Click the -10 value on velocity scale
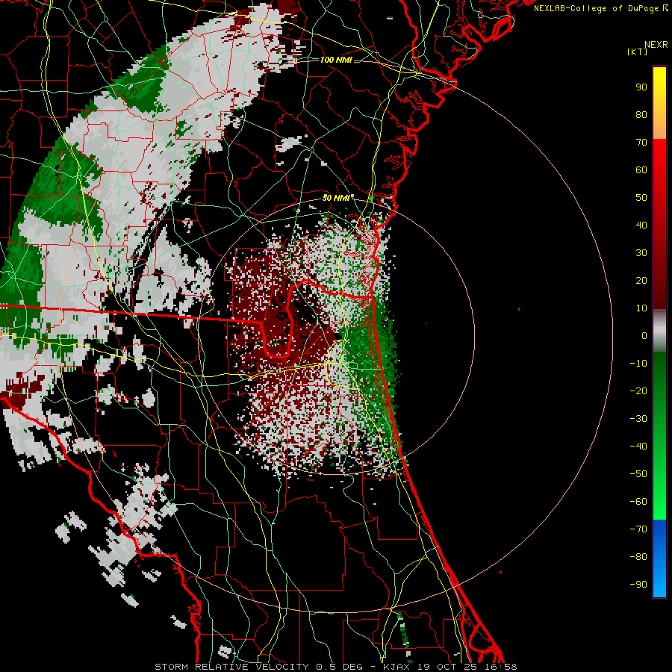Viewport: 672px width, 672px height. [x=638, y=364]
